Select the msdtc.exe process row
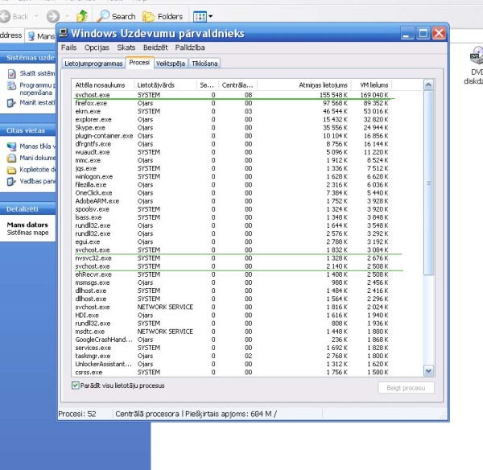The height and width of the screenshot is (470, 483). tap(232, 332)
